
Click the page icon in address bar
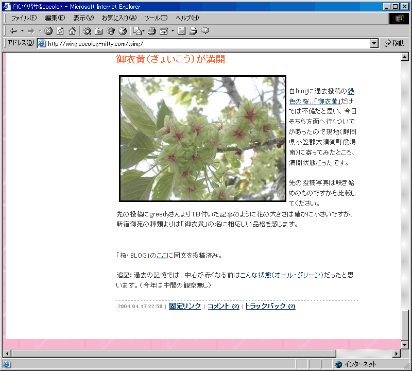click(x=42, y=43)
